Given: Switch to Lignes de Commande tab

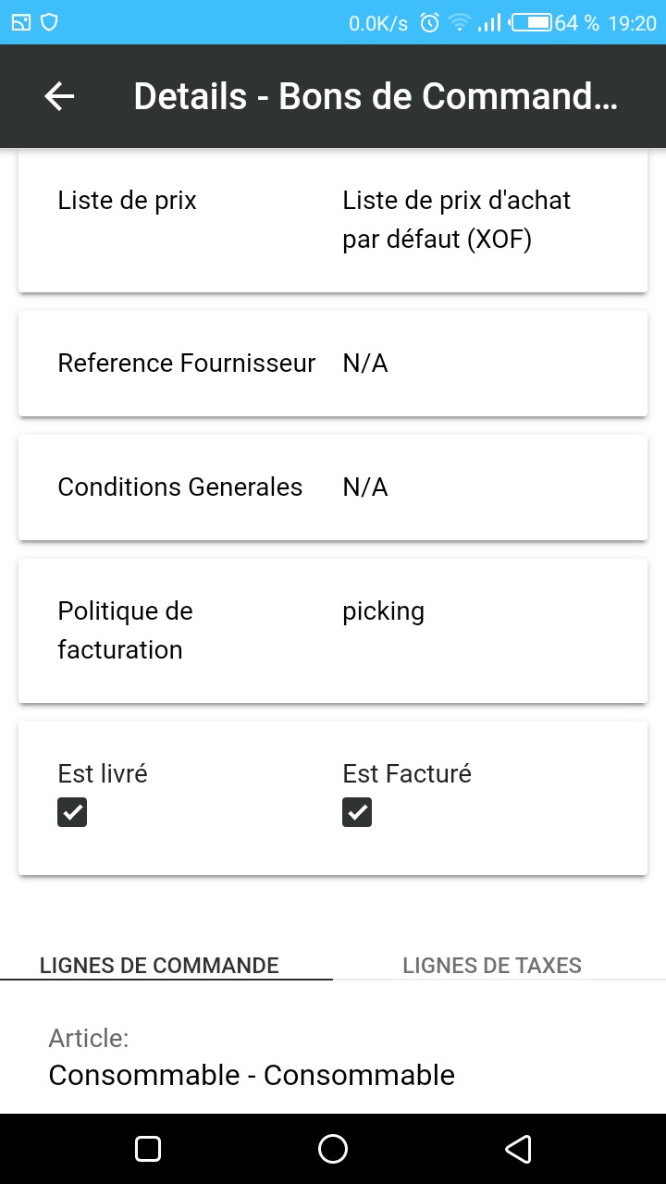Looking at the screenshot, I should (159, 966).
